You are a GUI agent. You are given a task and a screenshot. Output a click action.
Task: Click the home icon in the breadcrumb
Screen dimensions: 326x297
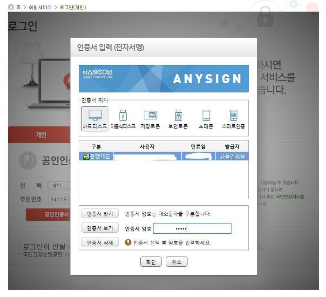tap(11, 7)
